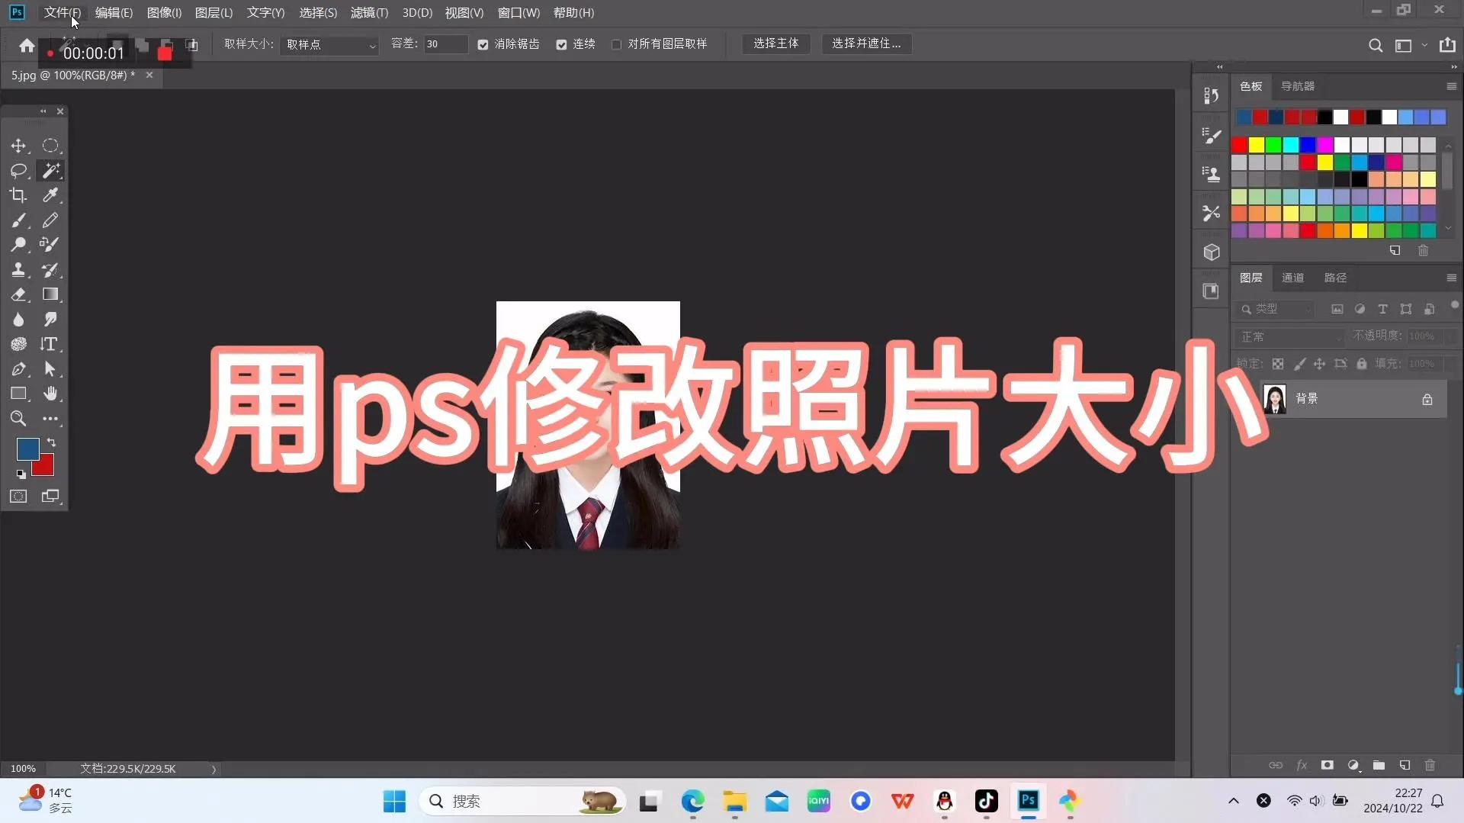The height and width of the screenshot is (823, 1464).
Task: Select the Hand tool
Action: pyautogui.click(x=50, y=394)
